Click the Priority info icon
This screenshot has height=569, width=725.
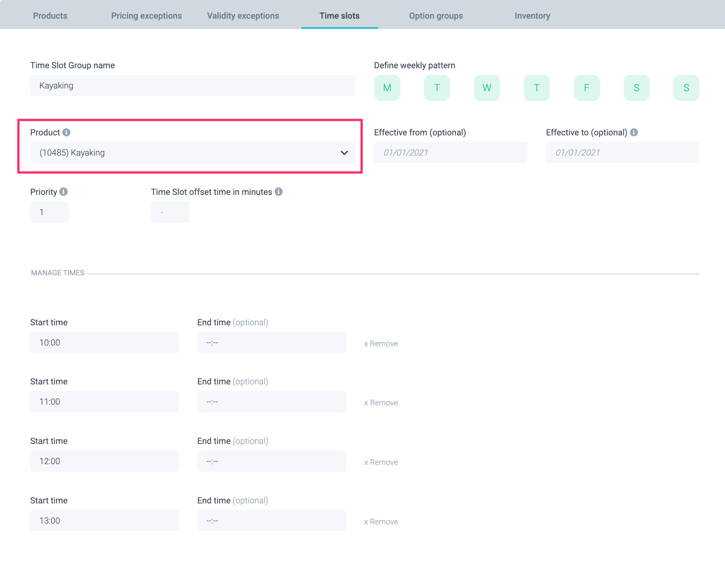64,192
